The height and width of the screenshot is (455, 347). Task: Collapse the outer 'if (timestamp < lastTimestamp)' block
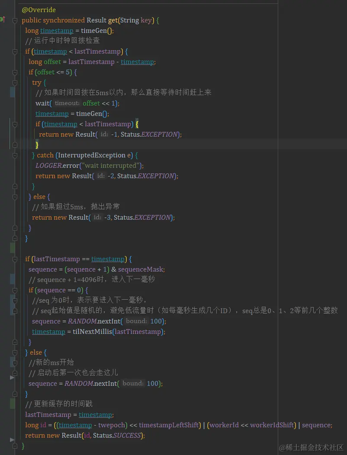click(x=15, y=51)
